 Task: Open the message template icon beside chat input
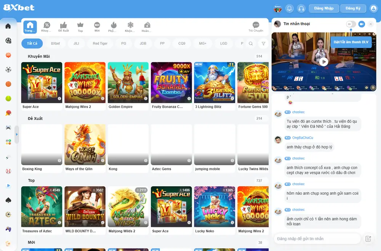tap(368, 238)
